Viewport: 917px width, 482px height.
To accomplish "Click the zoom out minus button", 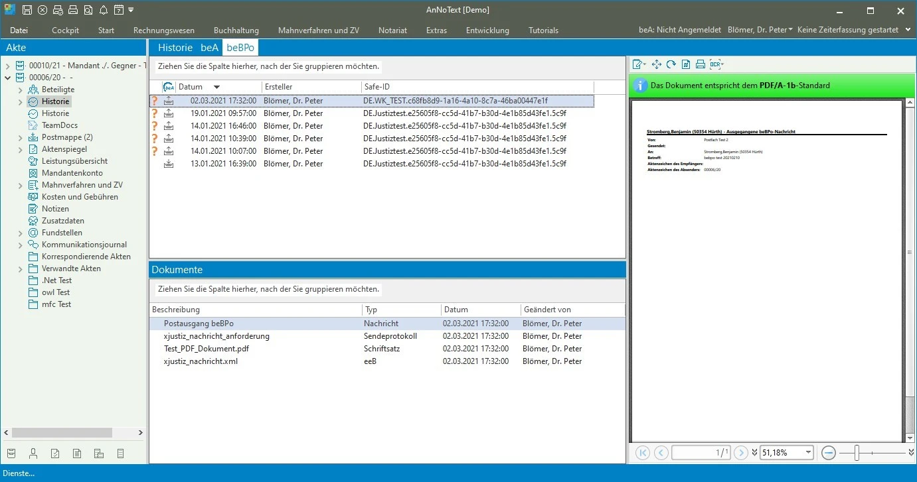I will (x=828, y=453).
